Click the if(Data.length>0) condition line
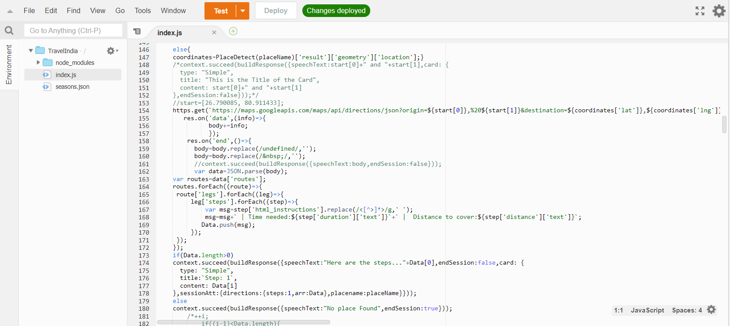The height and width of the screenshot is (326, 730). [203, 255]
